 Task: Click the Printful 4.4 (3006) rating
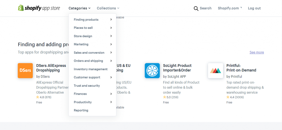235,97
